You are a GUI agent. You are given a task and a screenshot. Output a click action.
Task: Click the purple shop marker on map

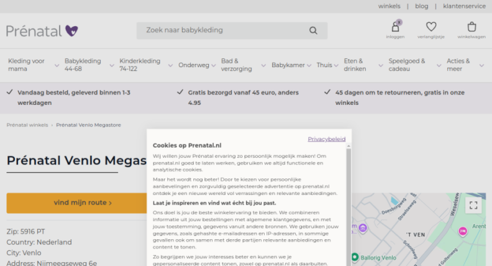coord(363,228)
